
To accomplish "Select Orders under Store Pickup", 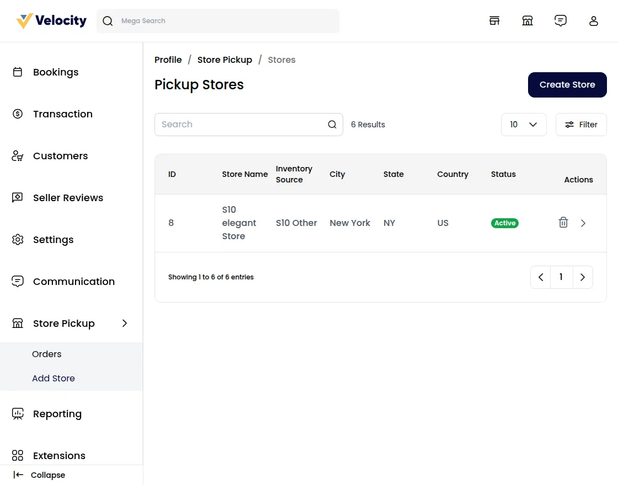I will coord(46,354).
